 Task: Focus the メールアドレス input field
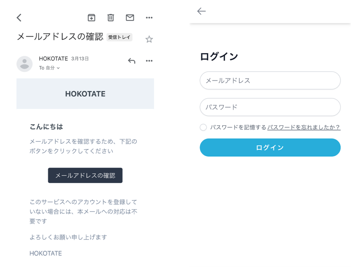(x=270, y=80)
